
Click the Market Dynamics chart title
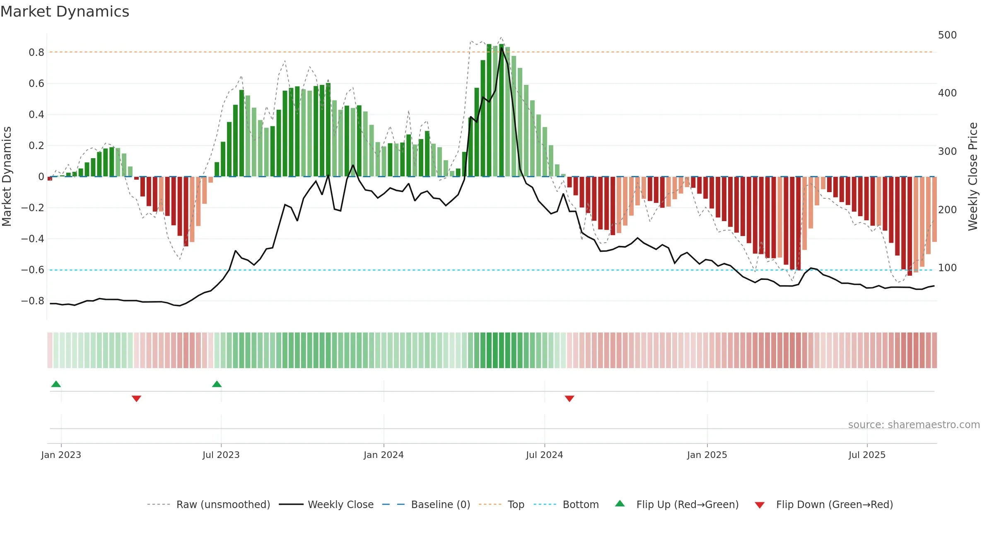pyautogui.click(x=65, y=12)
